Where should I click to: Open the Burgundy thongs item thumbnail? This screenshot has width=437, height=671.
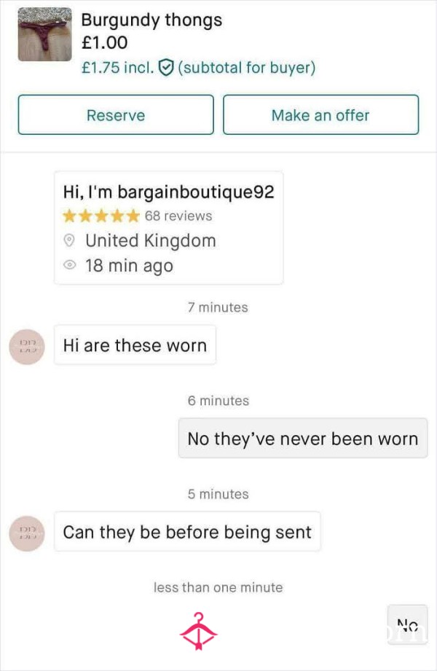pos(45,34)
